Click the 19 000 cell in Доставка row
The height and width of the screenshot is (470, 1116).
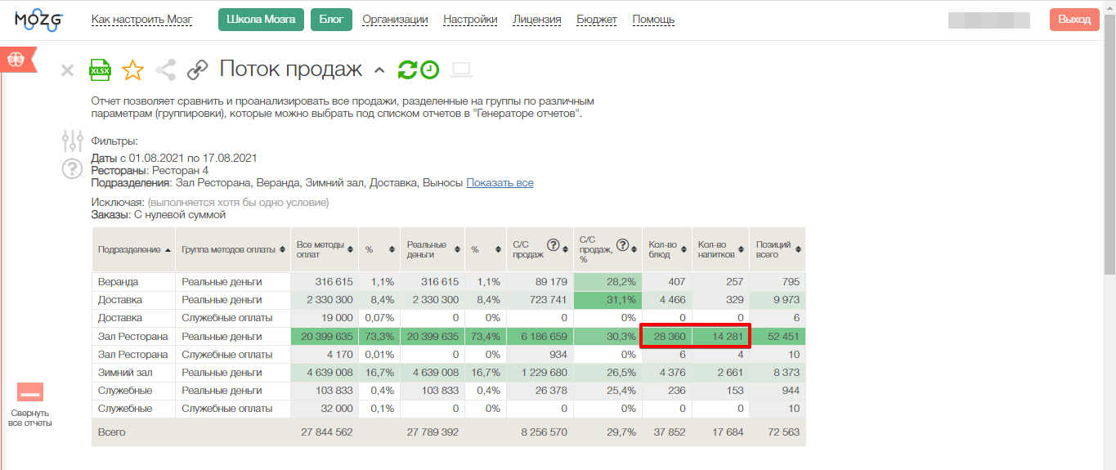(x=325, y=318)
